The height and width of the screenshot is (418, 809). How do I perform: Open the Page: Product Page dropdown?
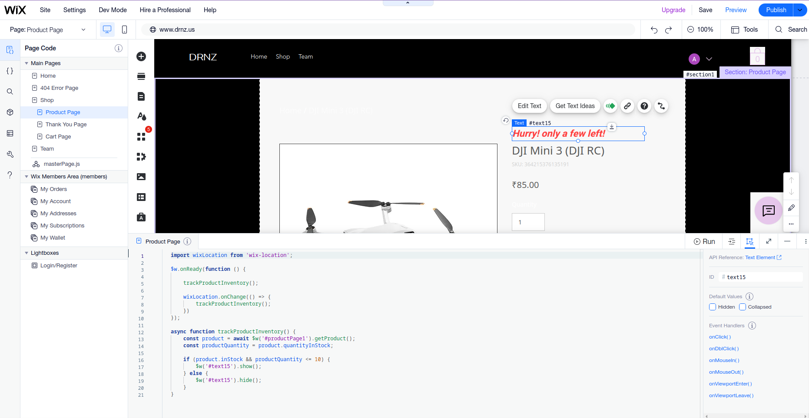[x=48, y=30]
